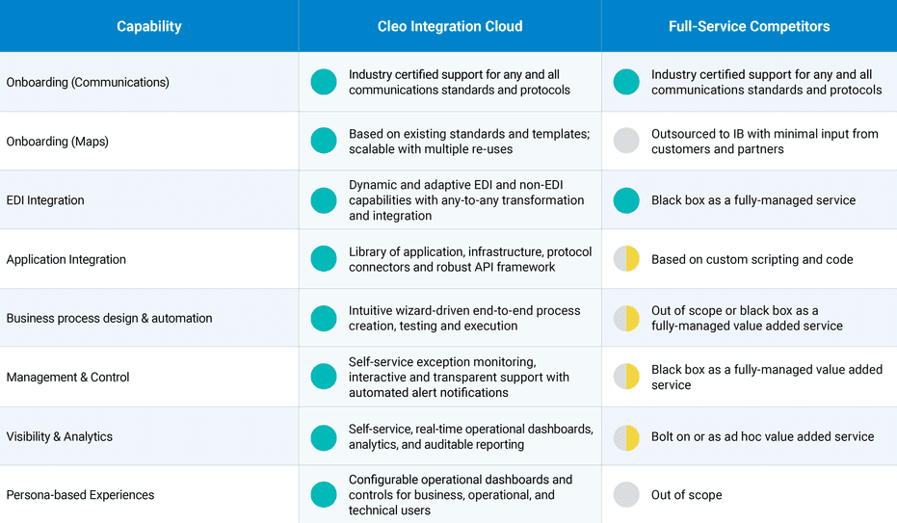Click the EDI Integration row label

pyautogui.click(x=45, y=200)
